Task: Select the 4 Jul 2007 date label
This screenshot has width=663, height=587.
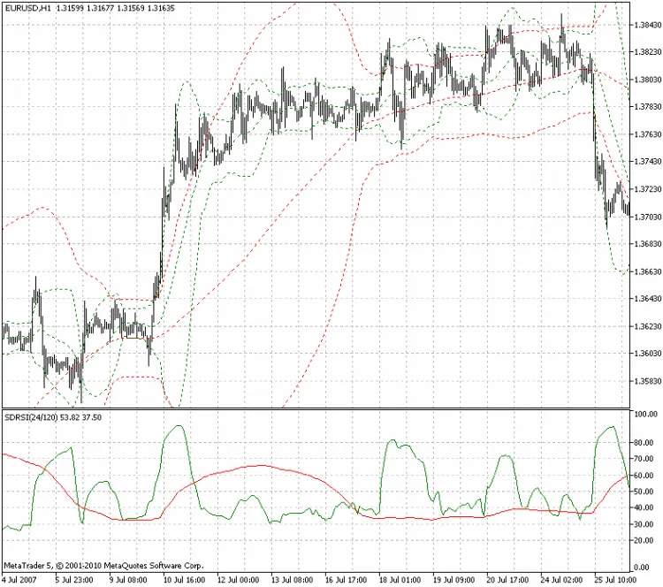Action: 21,580
